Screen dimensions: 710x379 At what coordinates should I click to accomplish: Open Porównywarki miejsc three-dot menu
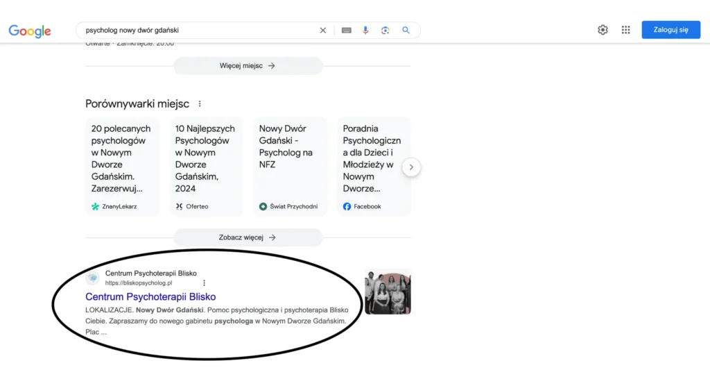tap(200, 104)
